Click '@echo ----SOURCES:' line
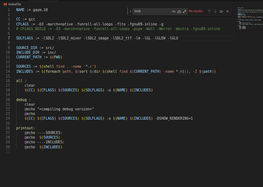Viewport: 263px width, 187px height. coord(43,133)
